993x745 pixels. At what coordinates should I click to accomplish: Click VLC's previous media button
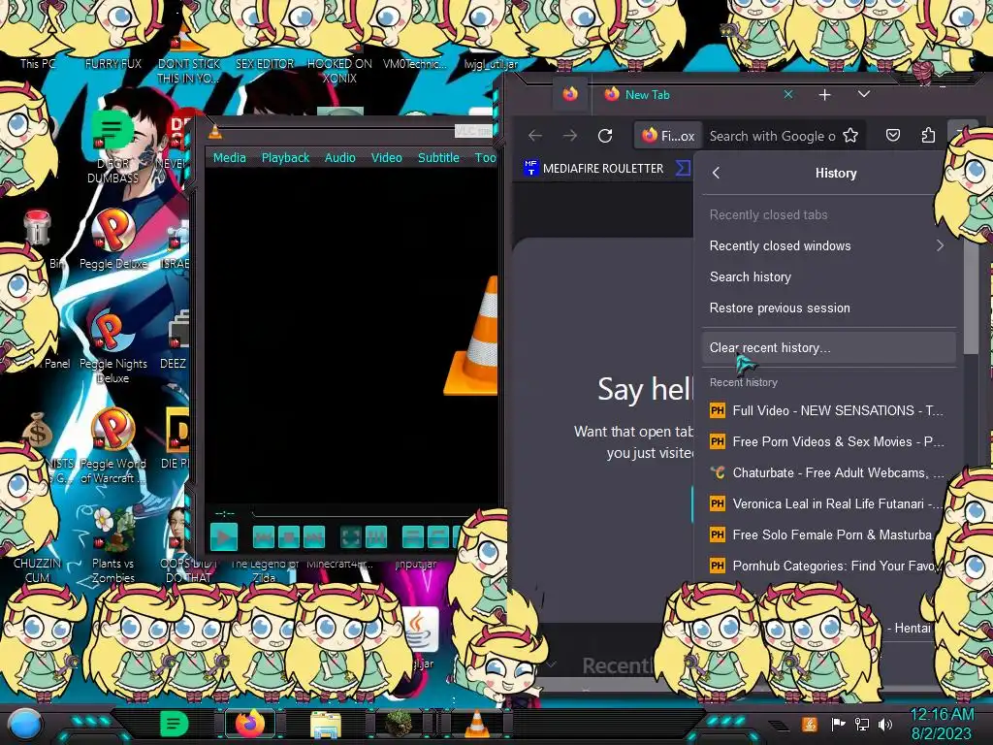coord(264,537)
